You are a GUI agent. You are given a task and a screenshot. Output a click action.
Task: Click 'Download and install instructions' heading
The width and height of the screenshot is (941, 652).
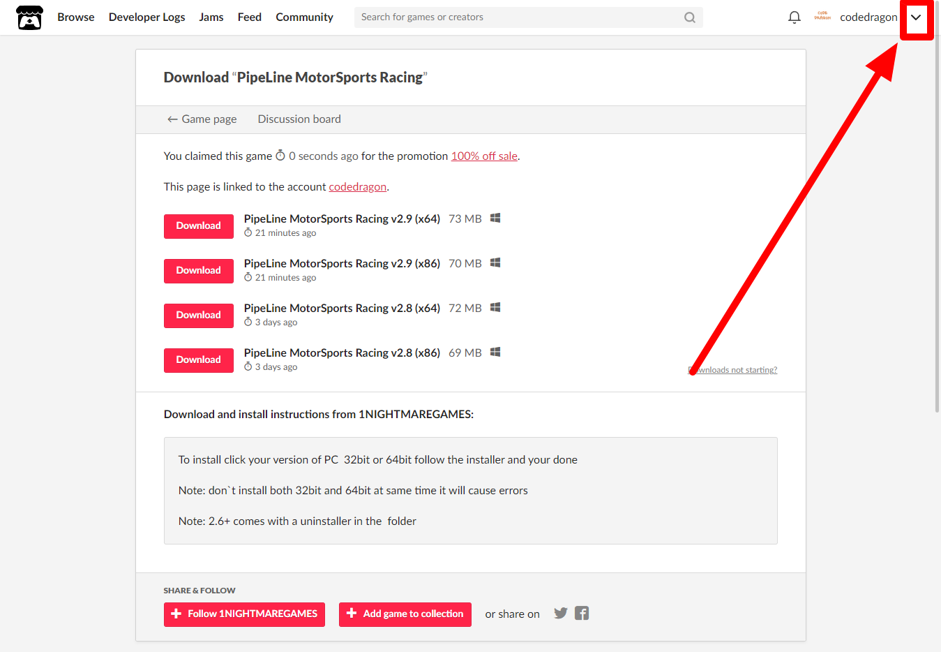[319, 415]
